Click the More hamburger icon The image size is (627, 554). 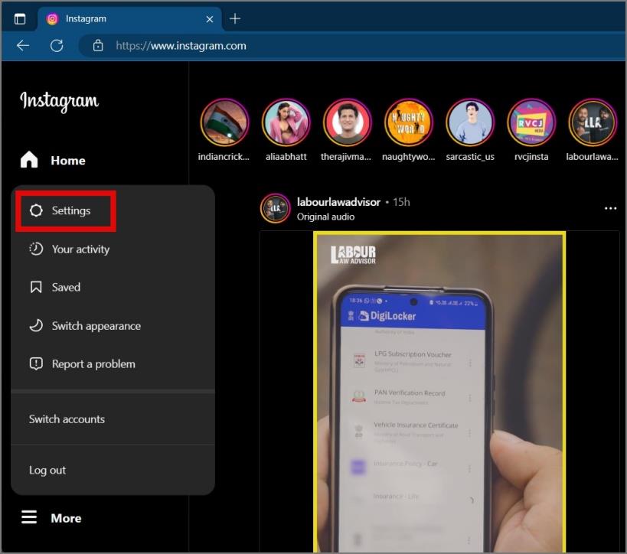pyautogui.click(x=29, y=517)
